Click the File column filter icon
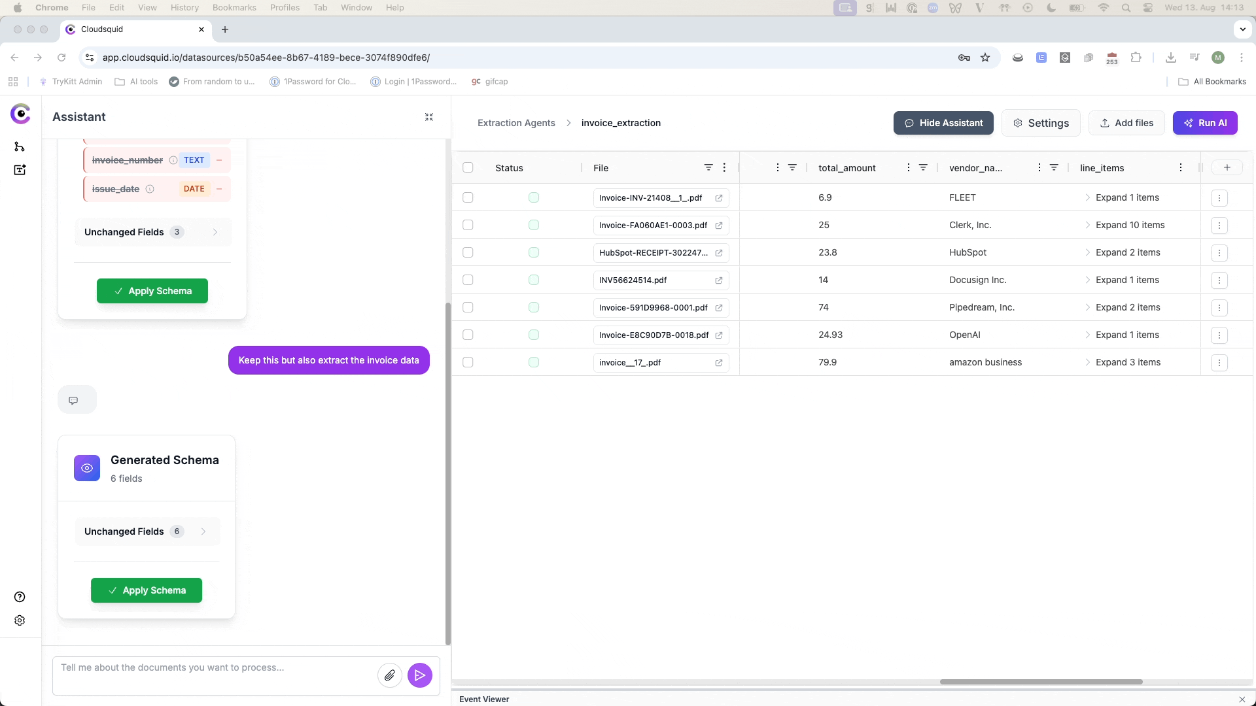The image size is (1256, 706). coord(708,168)
